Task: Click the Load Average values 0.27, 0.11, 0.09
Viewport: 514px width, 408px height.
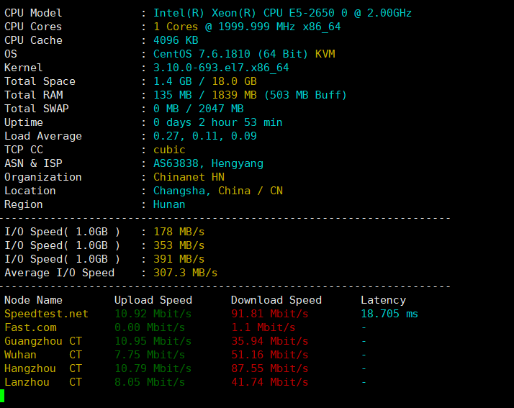Action: (x=204, y=136)
